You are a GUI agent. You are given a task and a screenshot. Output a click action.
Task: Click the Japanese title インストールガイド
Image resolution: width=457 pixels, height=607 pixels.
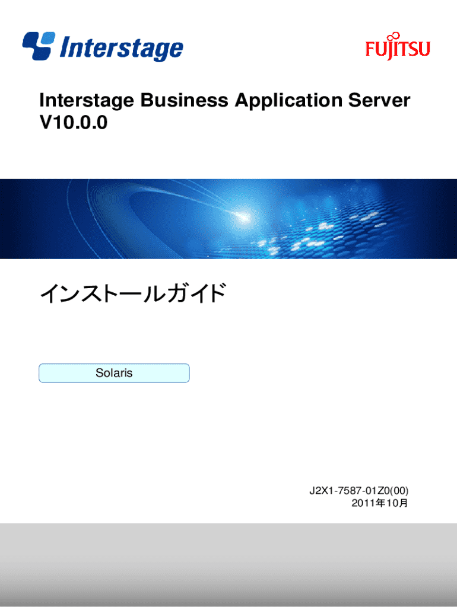[x=132, y=293]
